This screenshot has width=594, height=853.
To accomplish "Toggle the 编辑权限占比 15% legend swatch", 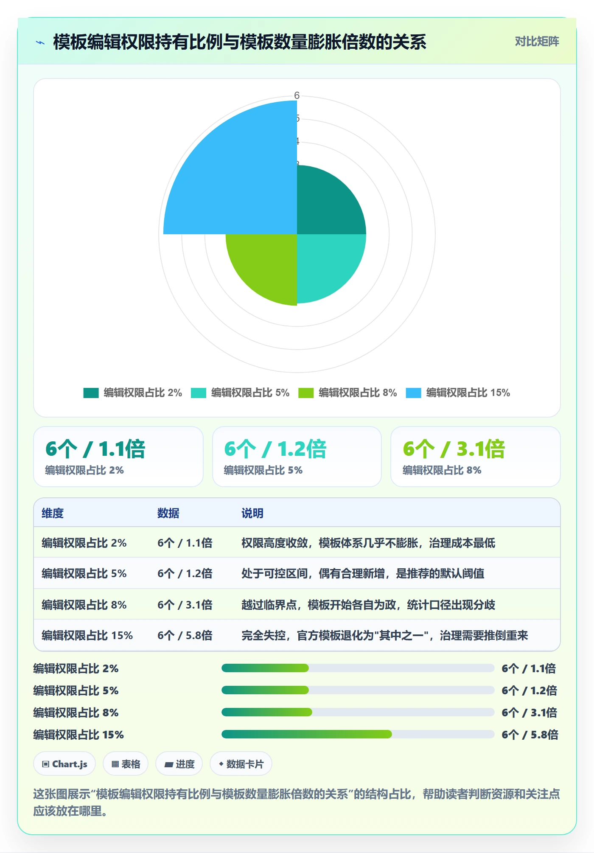I will (x=413, y=393).
